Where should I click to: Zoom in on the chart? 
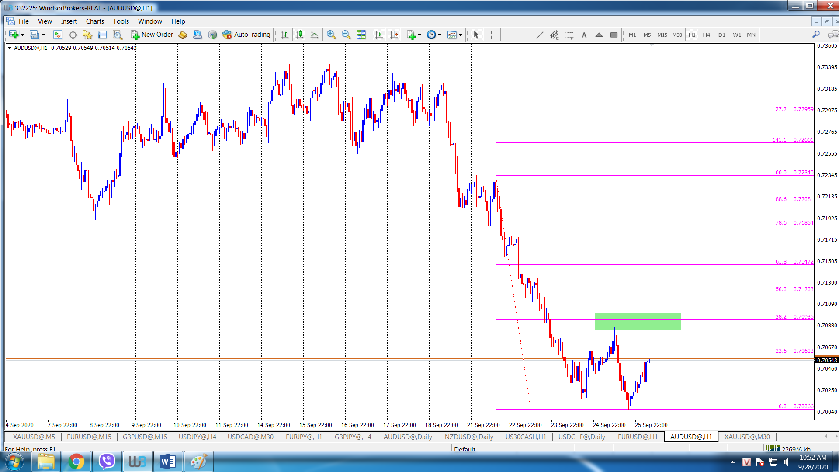pos(331,35)
